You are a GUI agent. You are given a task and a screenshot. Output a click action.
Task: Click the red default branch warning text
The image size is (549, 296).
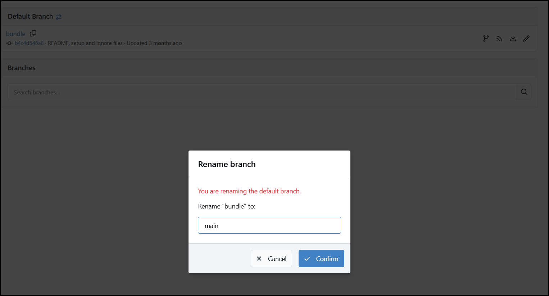pos(249,191)
